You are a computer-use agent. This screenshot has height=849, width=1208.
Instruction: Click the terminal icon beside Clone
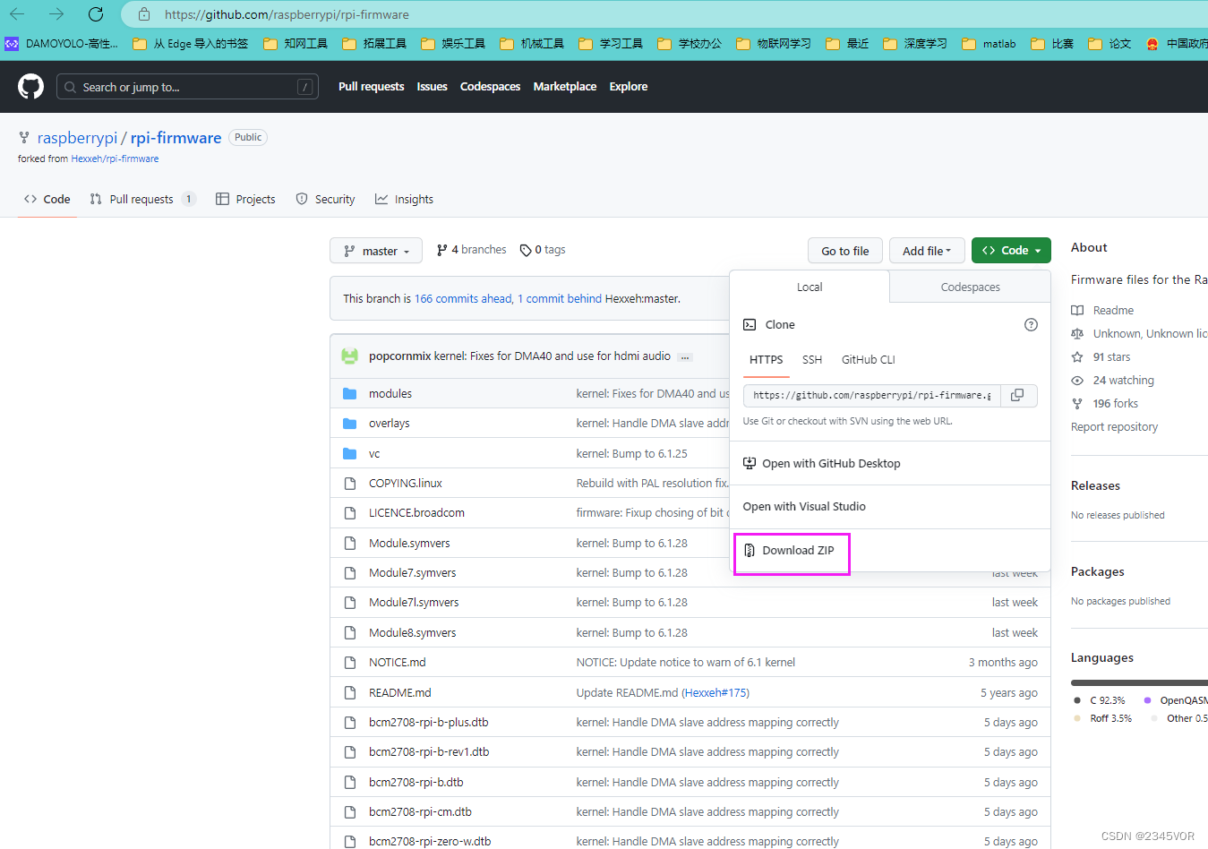(750, 324)
